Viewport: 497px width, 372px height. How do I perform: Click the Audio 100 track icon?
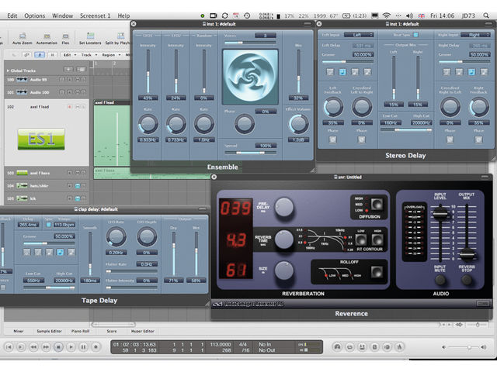[x=22, y=92]
